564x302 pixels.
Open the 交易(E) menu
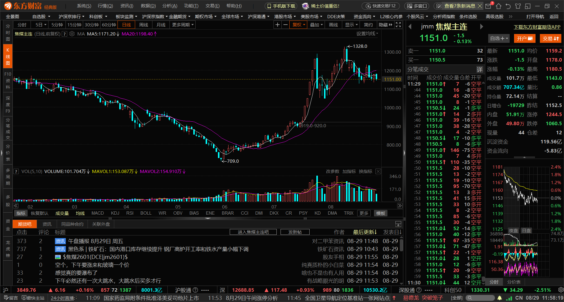click(212, 6)
